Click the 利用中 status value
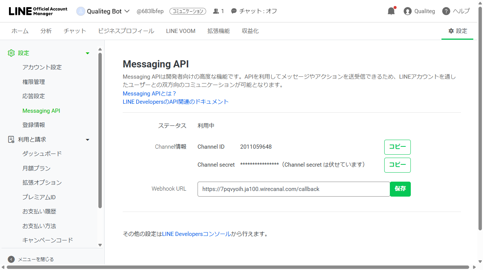Screen dimensions: 483x270 [206, 126]
